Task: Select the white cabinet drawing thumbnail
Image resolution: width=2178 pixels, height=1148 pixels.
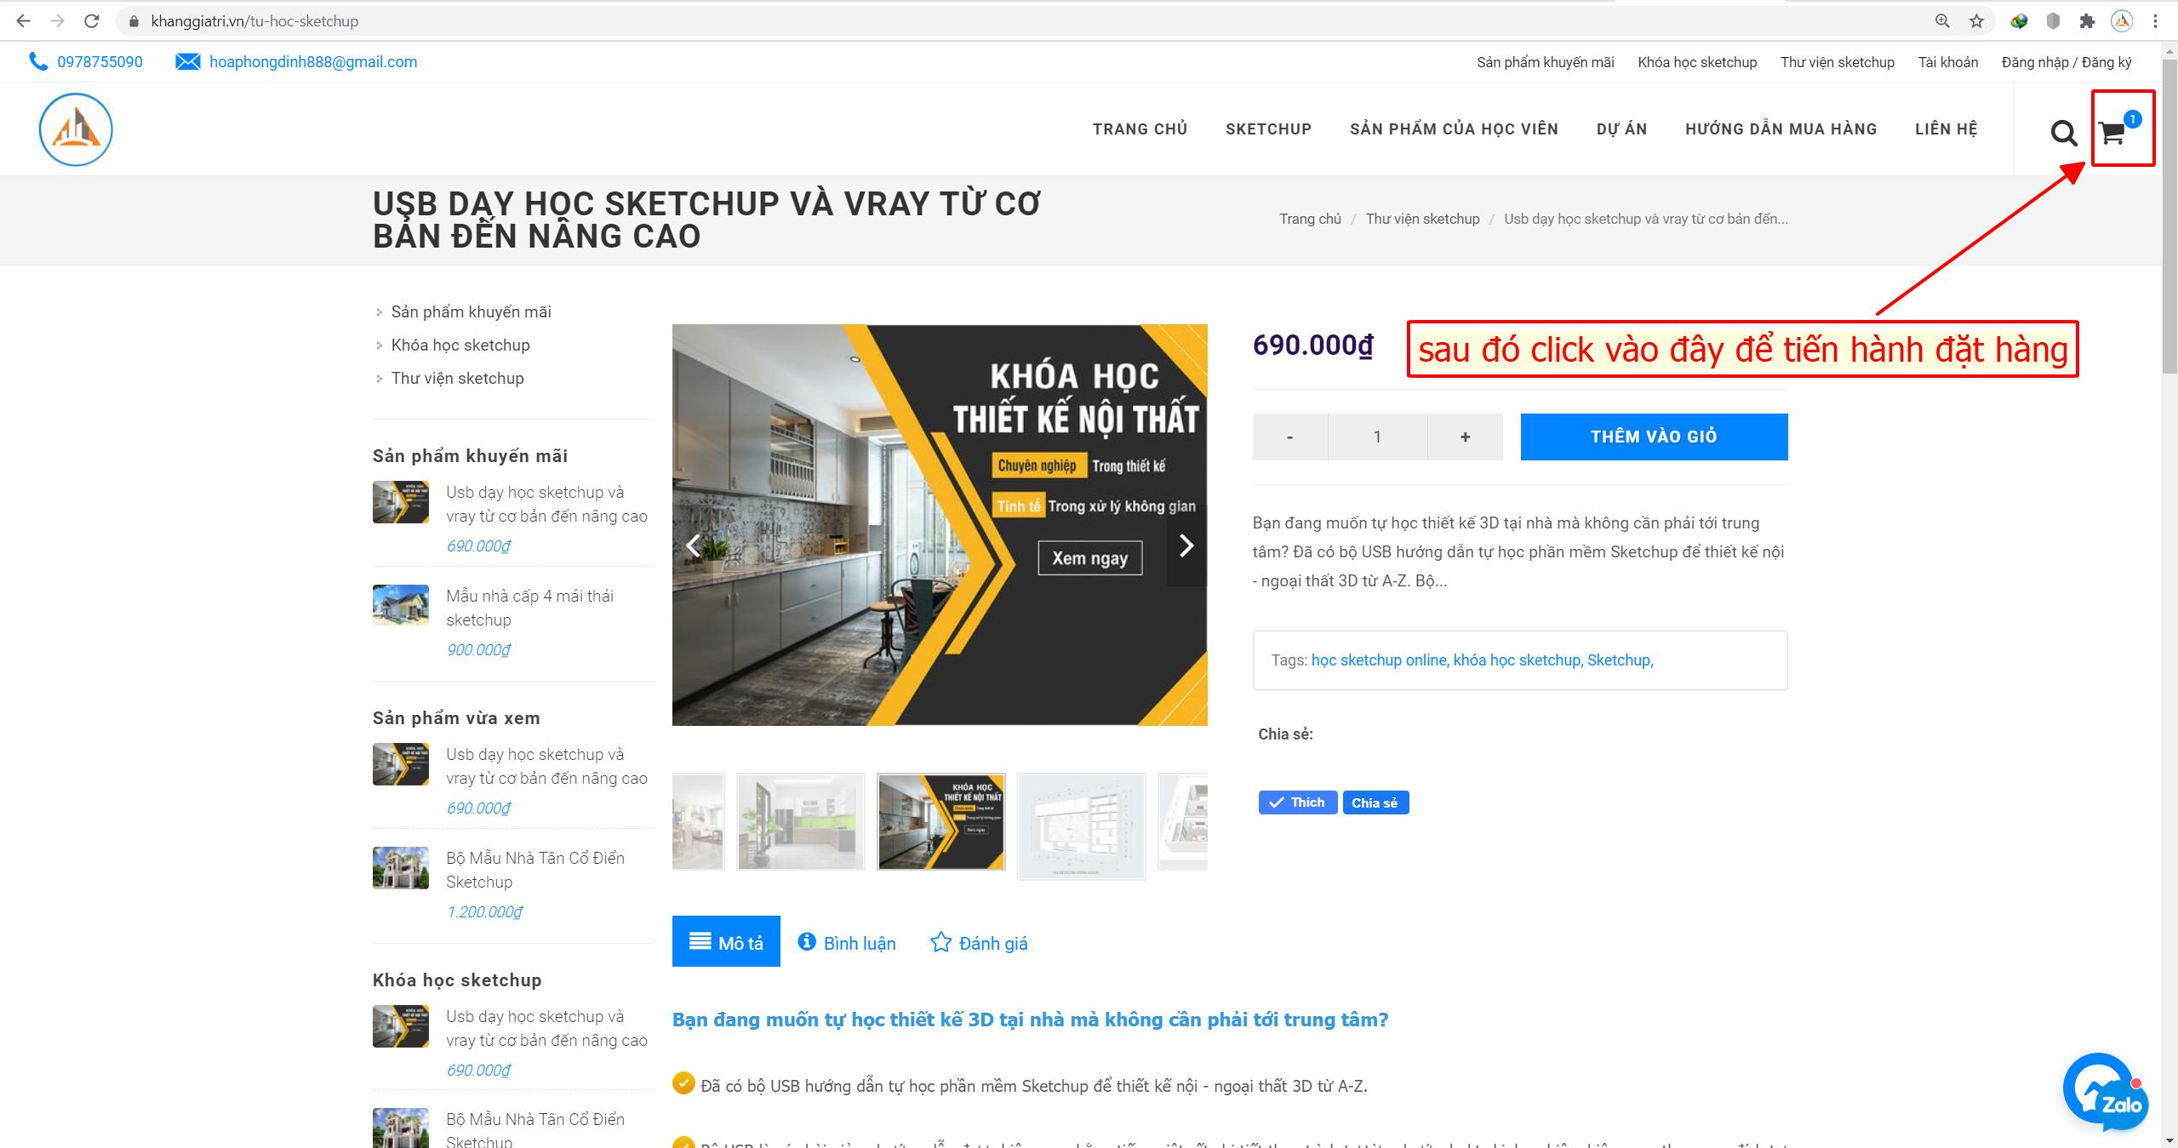Action: pyautogui.click(x=1082, y=825)
